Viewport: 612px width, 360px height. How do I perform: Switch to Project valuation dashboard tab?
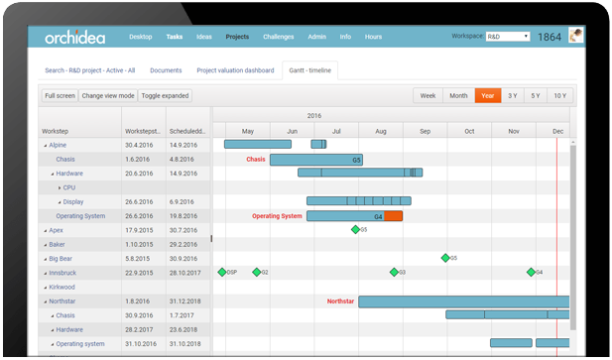point(235,70)
